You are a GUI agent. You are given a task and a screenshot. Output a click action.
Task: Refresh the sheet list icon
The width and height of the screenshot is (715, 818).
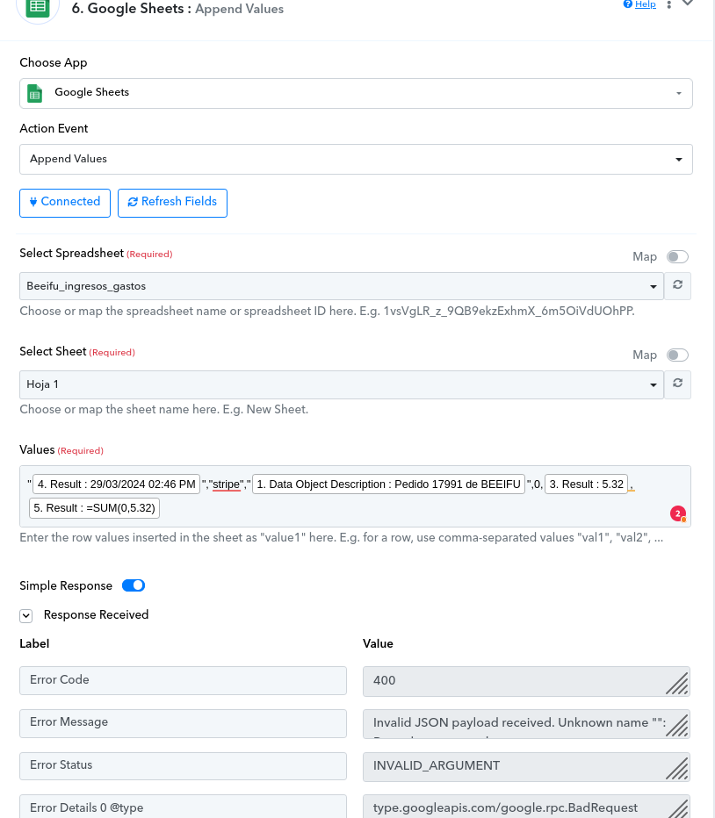tap(677, 384)
